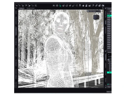Switch to the Viewport tab
126x94 pixels.
pos(22,8)
